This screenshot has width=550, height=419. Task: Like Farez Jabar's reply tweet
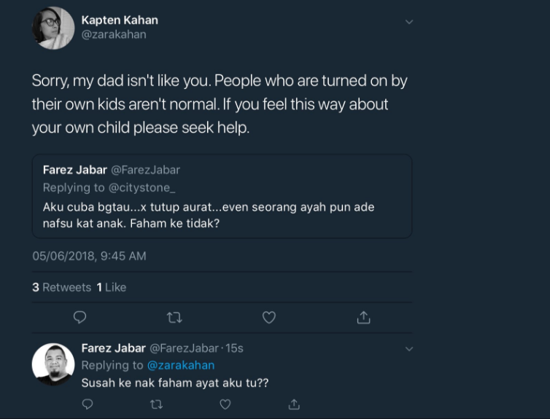click(x=225, y=404)
